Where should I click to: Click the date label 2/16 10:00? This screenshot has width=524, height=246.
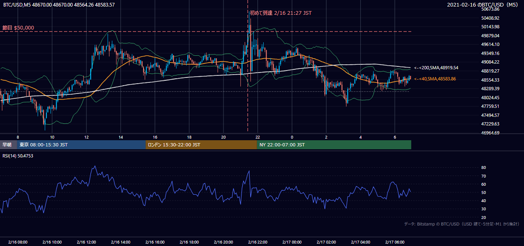(52, 242)
